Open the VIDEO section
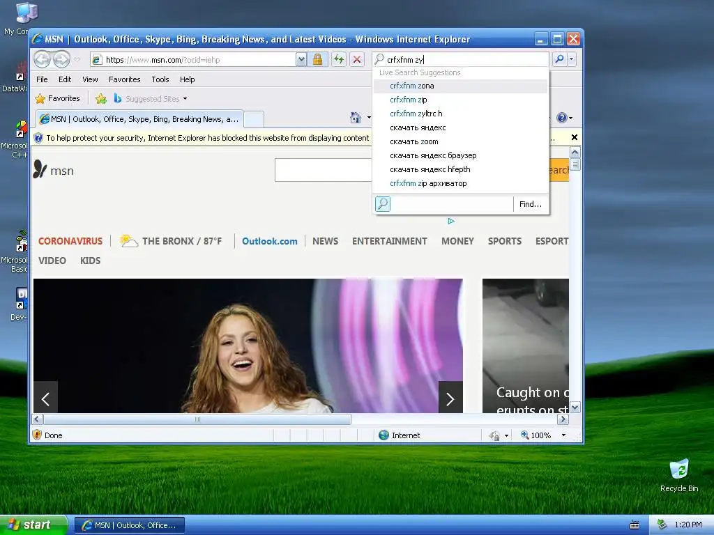Viewport: 714px width, 535px height. tap(52, 261)
